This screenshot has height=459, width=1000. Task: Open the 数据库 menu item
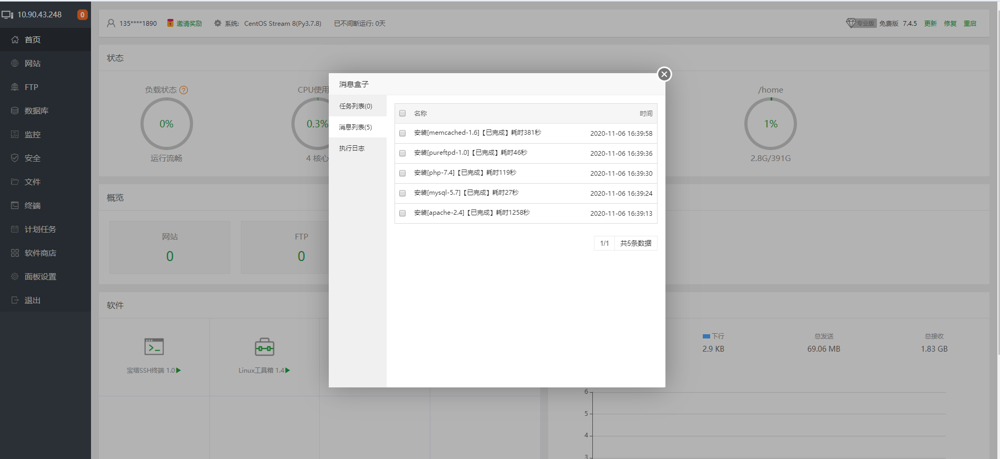45,111
